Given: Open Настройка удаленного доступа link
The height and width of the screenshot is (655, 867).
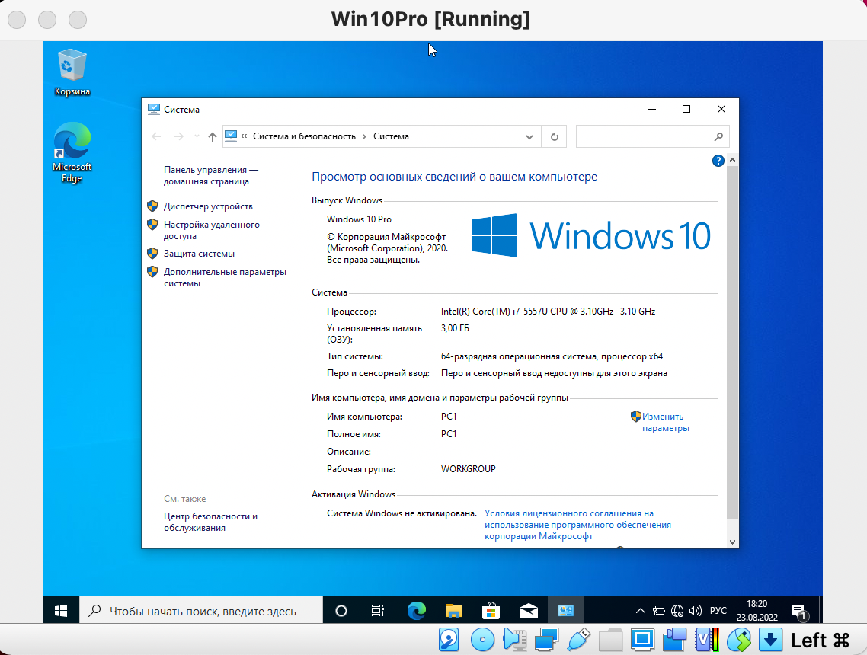Looking at the screenshot, I should pyautogui.click(x=211, y=230).
